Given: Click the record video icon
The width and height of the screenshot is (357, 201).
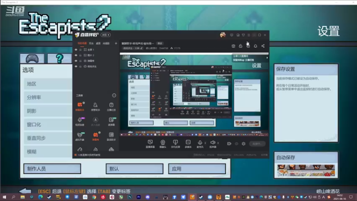Looking at the screenshot, I should pos(229,144).
